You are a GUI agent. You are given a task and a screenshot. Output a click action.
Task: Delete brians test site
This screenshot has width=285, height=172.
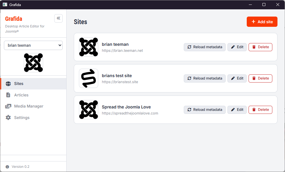[x=261, y=78]
